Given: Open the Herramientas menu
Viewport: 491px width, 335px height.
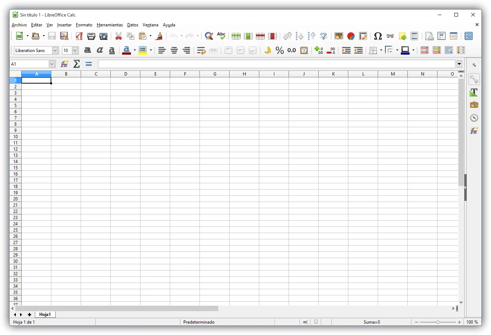Looking at the screenshot, I should (110, 25).
